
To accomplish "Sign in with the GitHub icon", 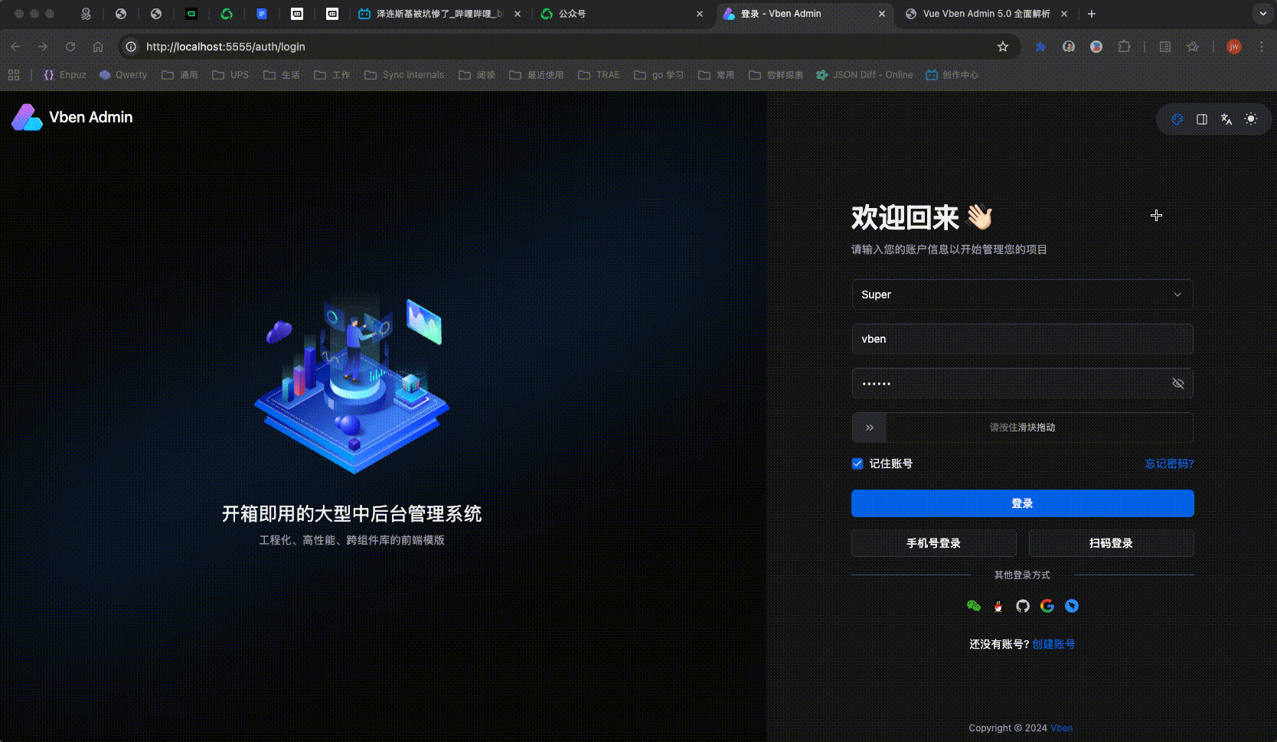I will point(1023,606).
